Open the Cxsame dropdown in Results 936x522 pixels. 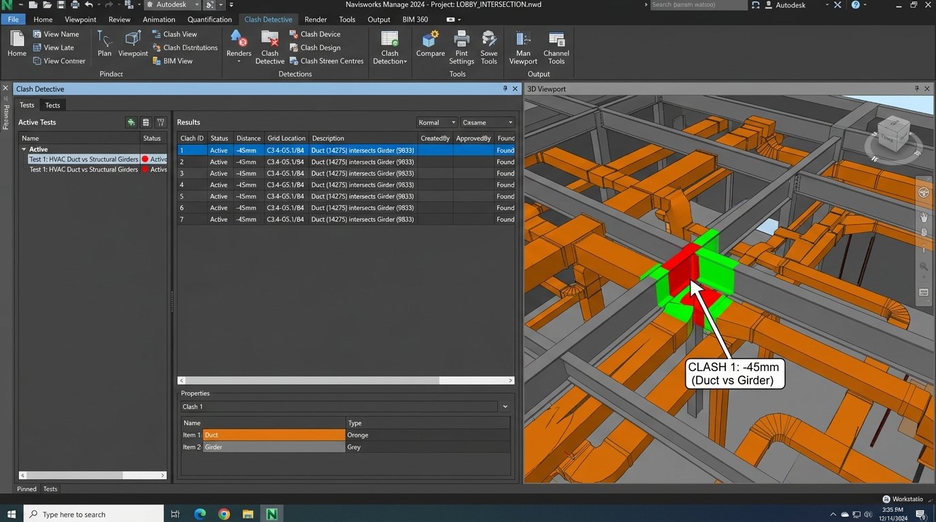[x=487, y=122]
